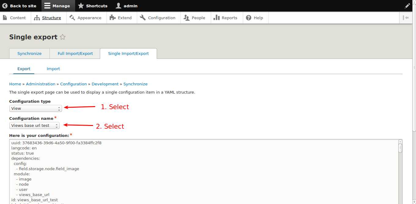Open Configuration using the wrench icon
The image size is (416, 204).
(142, 18)
